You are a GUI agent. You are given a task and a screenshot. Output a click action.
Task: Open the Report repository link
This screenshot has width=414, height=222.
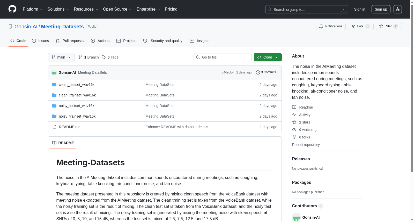(306, 145)
